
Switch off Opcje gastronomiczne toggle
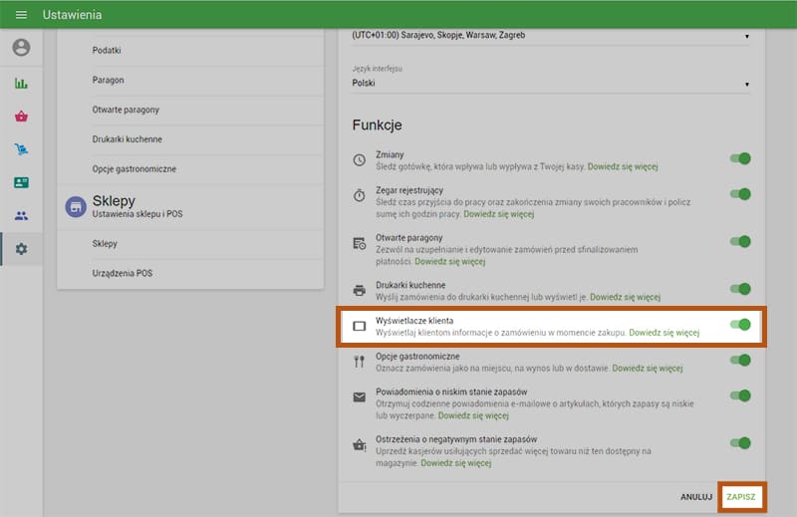coord(740,360)
